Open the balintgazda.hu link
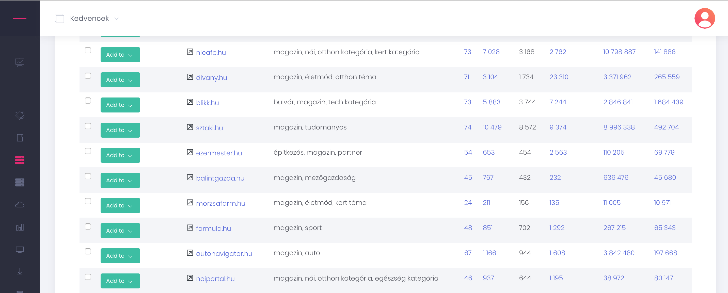The width and height of the screenshot is (728, 293). pyautogui.click(x=220, y=178)
